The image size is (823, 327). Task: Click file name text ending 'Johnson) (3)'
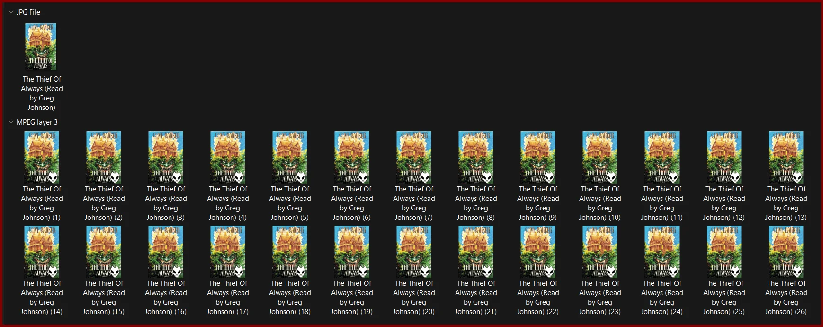[166, 203]
